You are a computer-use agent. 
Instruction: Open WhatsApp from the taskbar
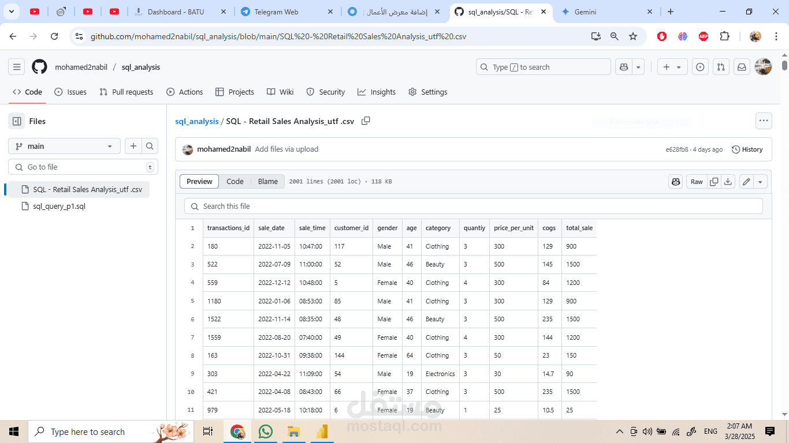pos(265,431)
